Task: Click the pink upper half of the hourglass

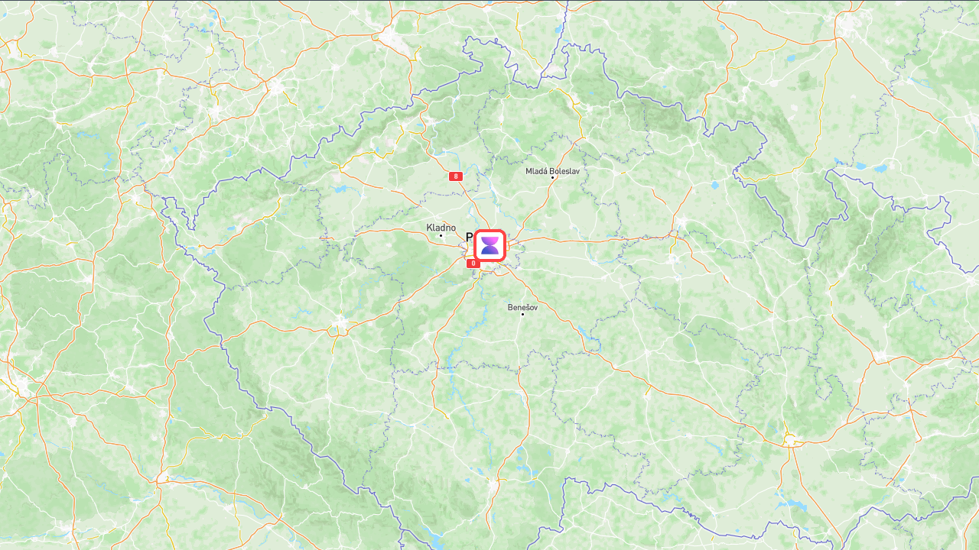Action: 489,241
